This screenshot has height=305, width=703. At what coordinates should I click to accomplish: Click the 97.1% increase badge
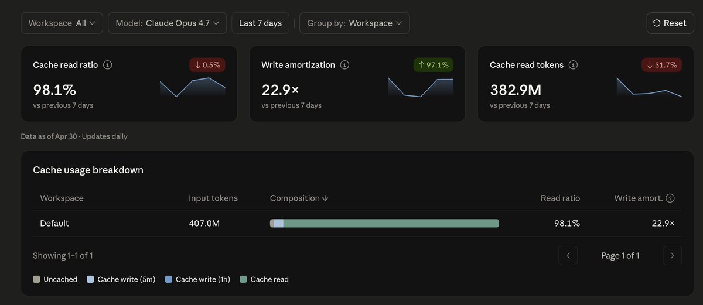434,65
